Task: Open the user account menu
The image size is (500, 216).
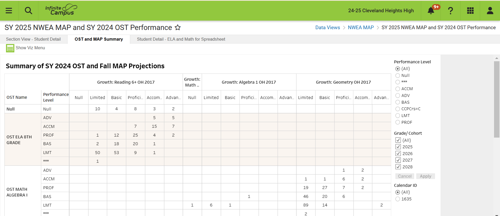Action: click(490, 10)
